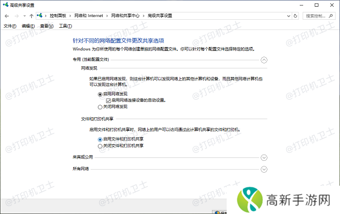340x214 pixels.
Task: Open the 工具(T) menu
Action: pyautogui.click(x=66, y=26)
